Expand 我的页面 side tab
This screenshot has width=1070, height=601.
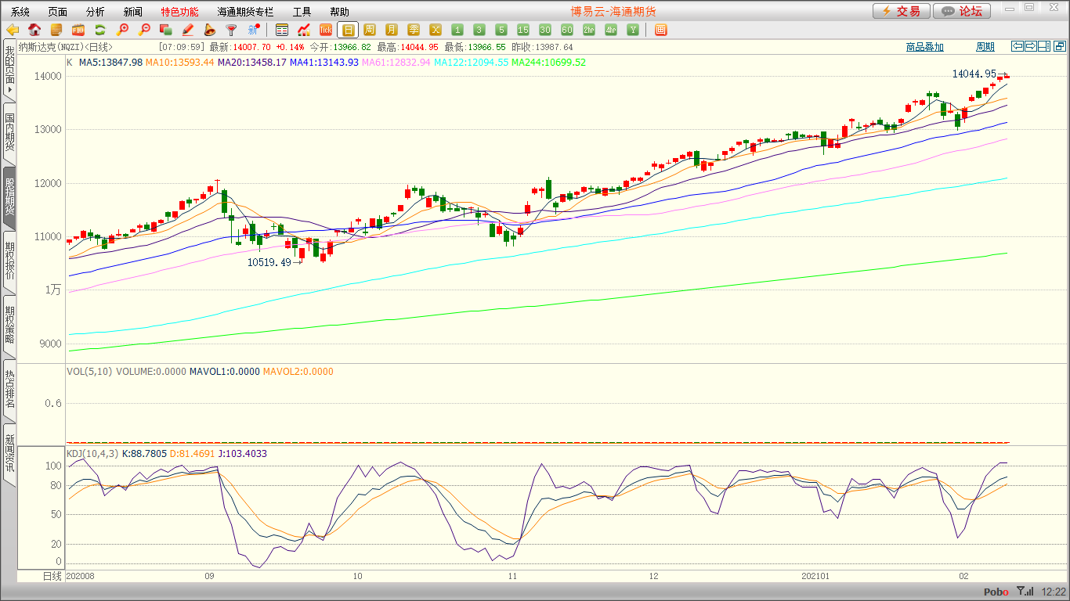pyautogui.click(x=9, y=71)
